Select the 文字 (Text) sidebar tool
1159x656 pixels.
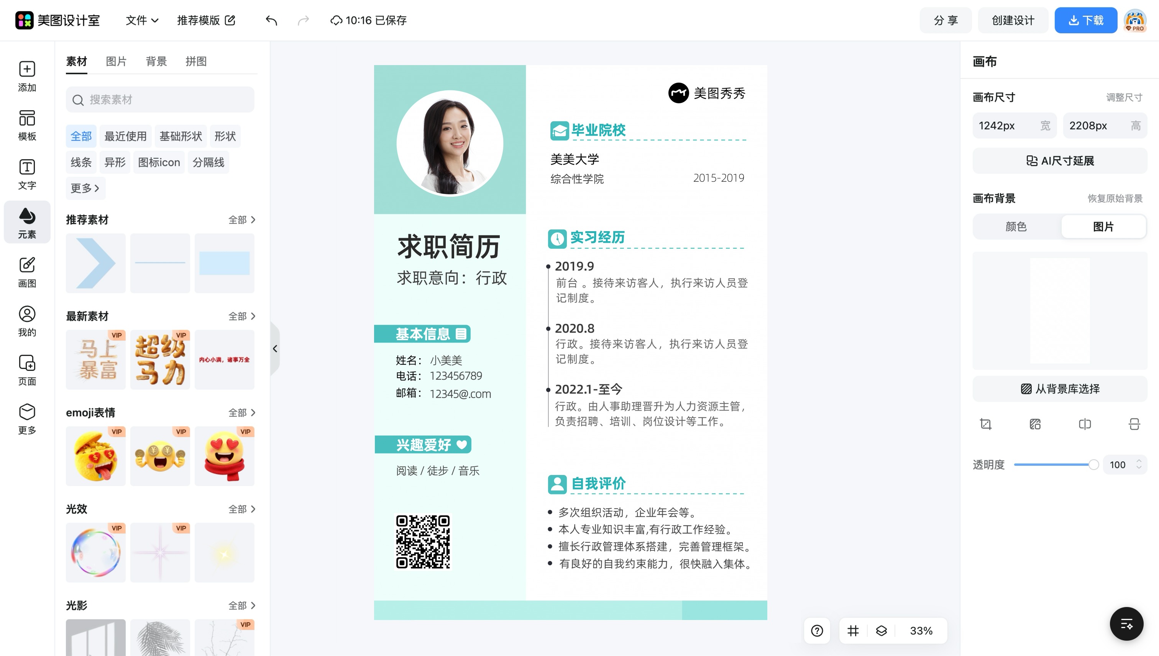pyautogui.click(x=27, y=175)
